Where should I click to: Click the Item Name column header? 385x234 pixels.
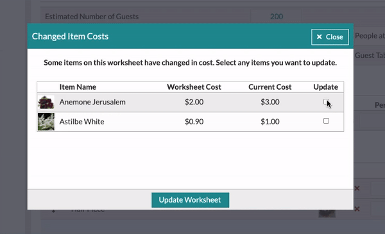pyautogui.click(x=78, y=87)
